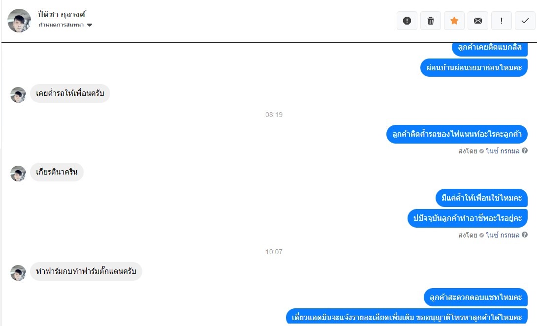Click help icon beside first ไนซ์ กรกมล
The image size is (537, 326).
pyautogui.click(x=524, y=150)
